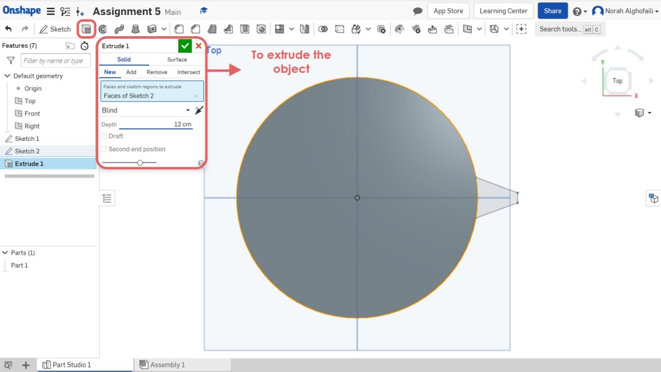Select the Draft tool in toolbar
Screen dimensions: 661x372
[212, 29]
